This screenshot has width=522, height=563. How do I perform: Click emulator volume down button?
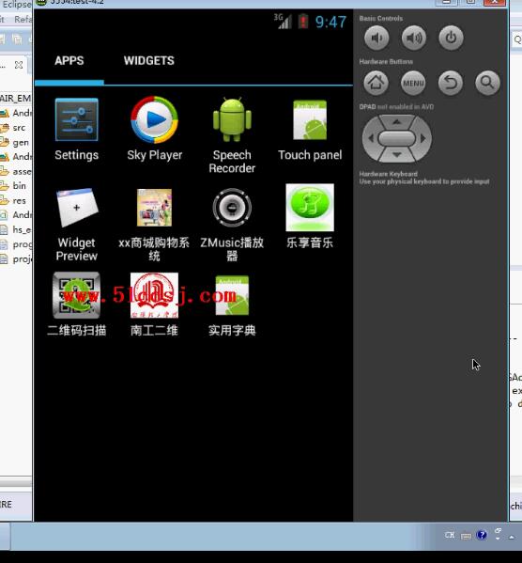376,38
